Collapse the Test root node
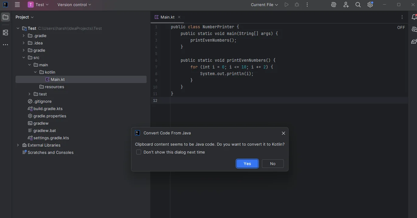Image resolution: width=417 pixels, height=218 pixels. [18, 28]
